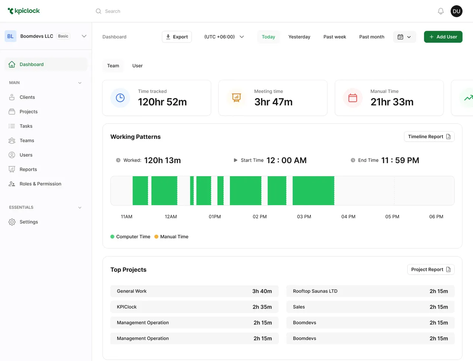Click the Settings gear icon
The width and height of the screenshot is (473, 361).
(x=12, y=222)
